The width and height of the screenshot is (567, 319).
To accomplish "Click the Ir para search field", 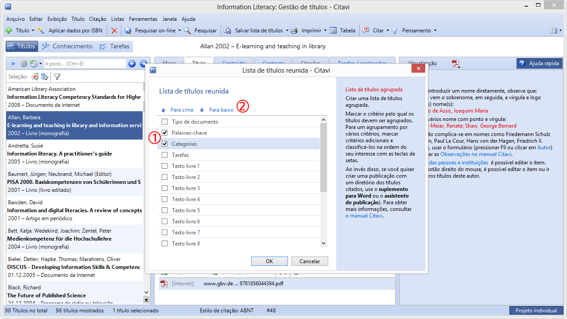I will pyautogui.click(x=85, y=64).
